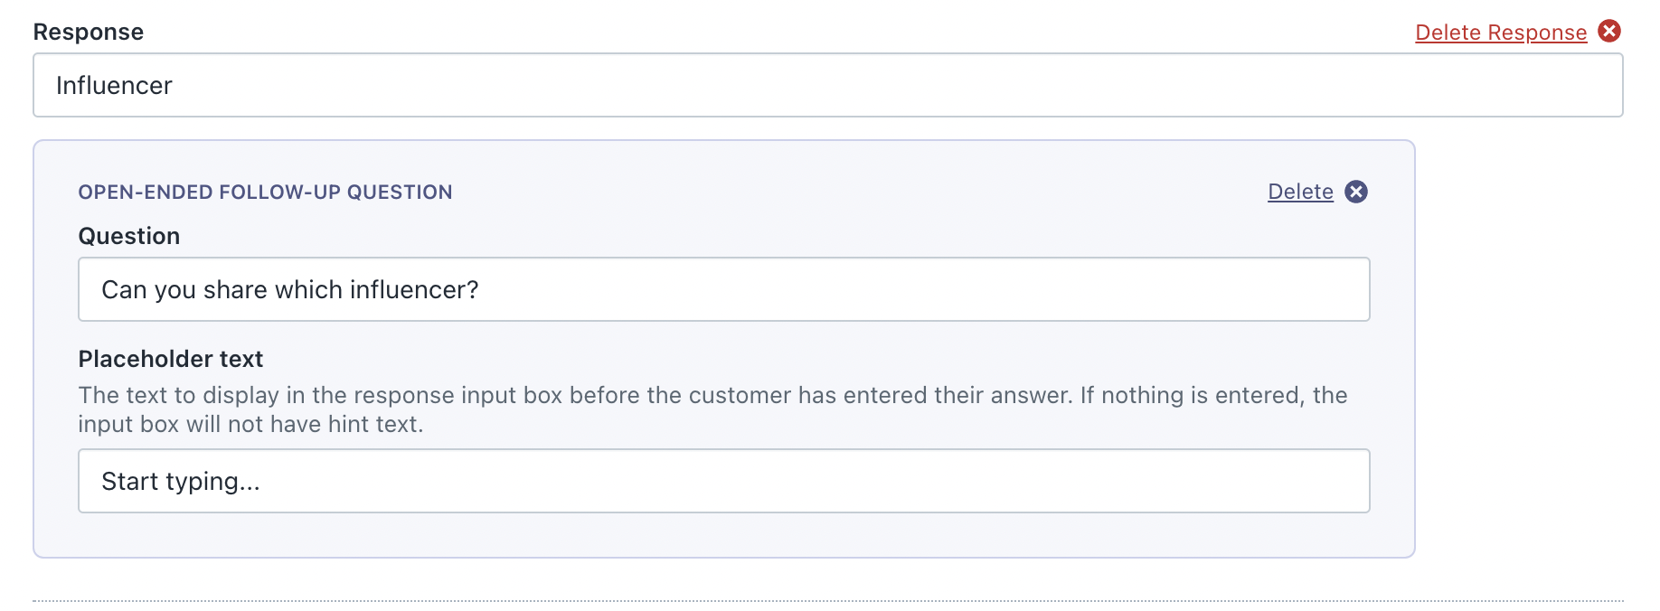Viewport: 1660px width, 611px height.
Task: Click the helper line starting "The text to display"
Action: (712, 395)
